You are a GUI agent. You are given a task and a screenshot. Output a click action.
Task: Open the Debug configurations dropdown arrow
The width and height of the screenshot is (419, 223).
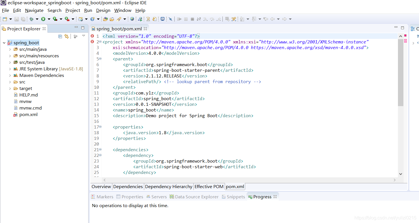coord(37,19)
